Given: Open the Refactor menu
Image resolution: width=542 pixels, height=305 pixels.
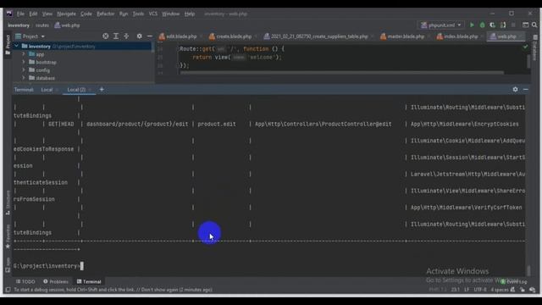Looking at the screenshot, I should tap(105, 14).
